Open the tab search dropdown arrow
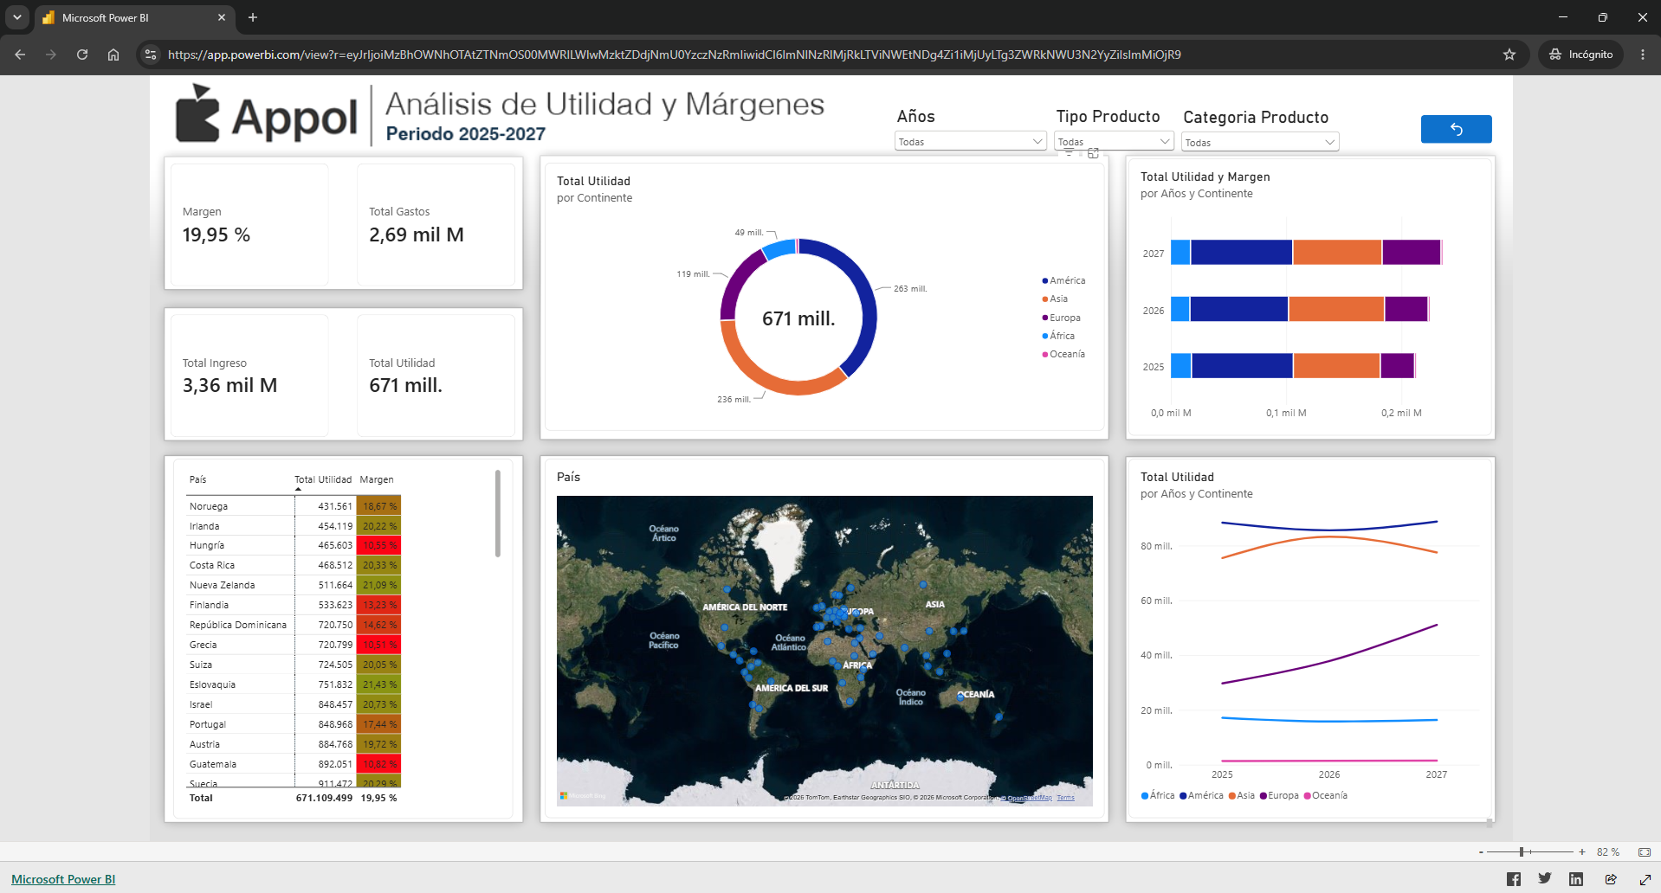The height and width of the screenshot is (893, 1661). pyautogui.click(x=16, y=17)
